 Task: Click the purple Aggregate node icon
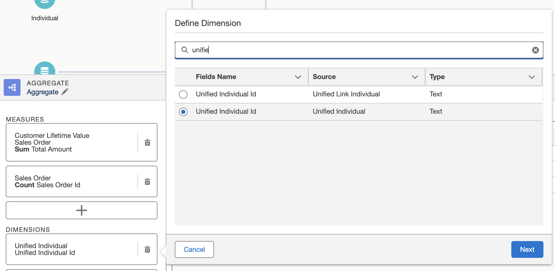tap(12, 87)
